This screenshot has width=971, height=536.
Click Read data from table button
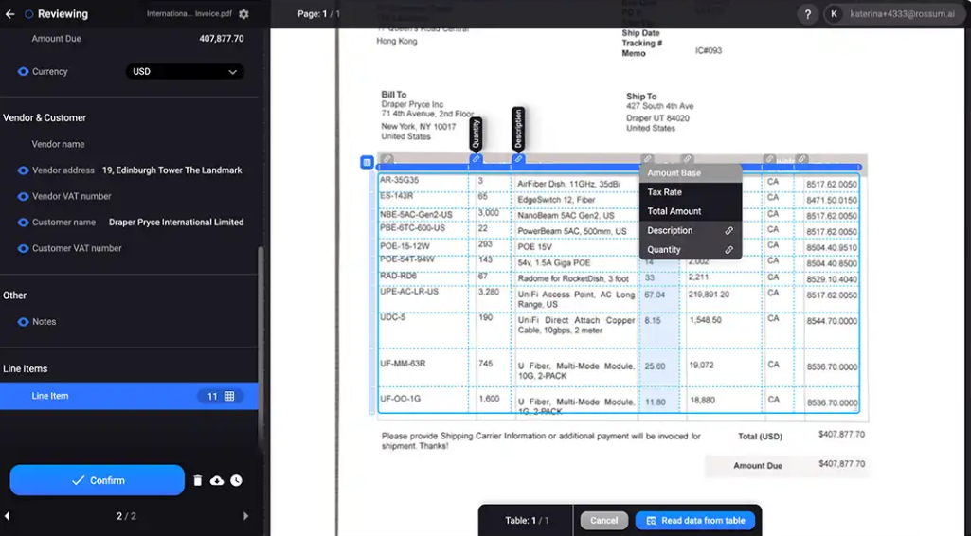coord(694,521)
